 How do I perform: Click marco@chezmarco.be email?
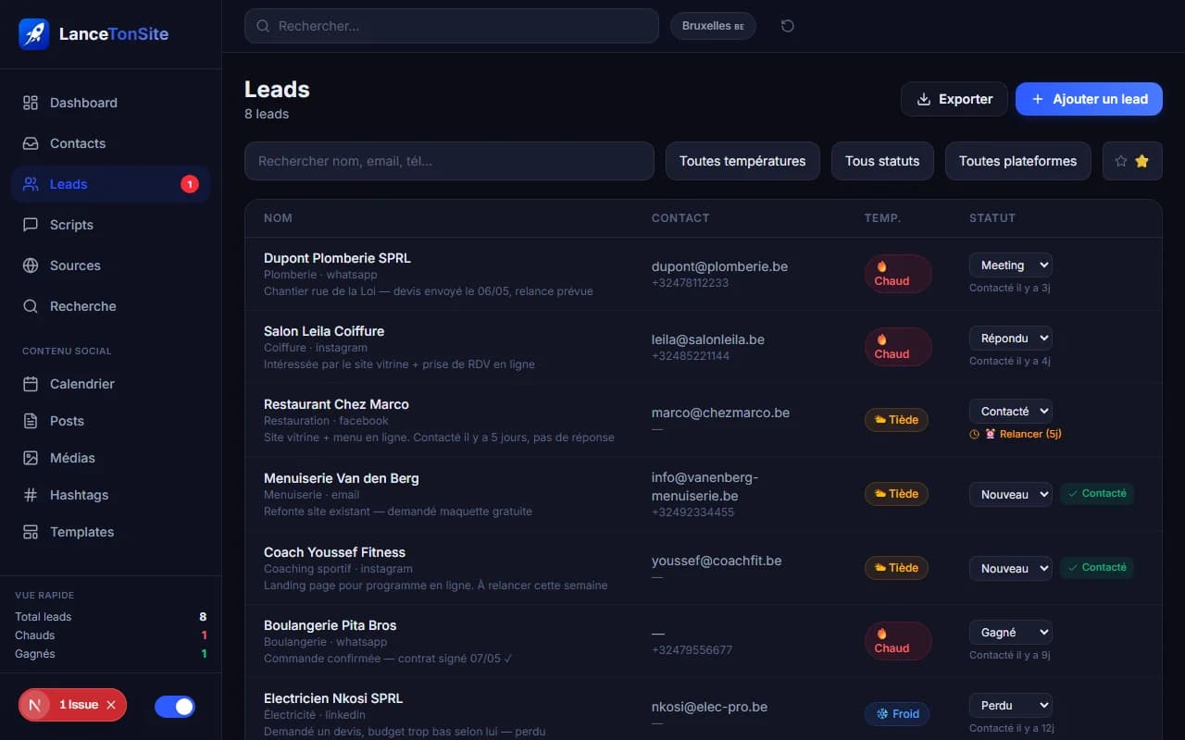720,413
